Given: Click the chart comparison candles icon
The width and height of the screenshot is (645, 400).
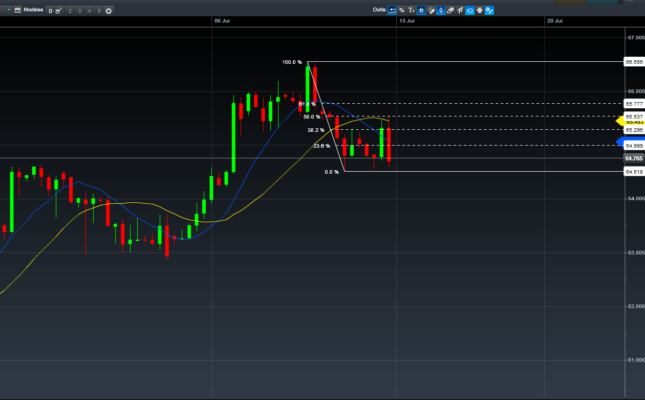Looking at the screenshot, I should point(460,10).
